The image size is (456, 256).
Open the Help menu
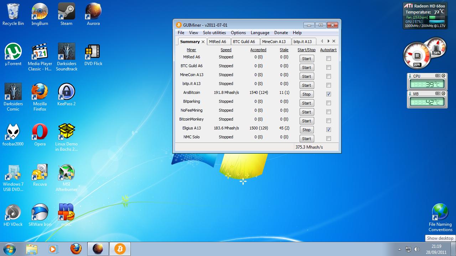[297, 33]
